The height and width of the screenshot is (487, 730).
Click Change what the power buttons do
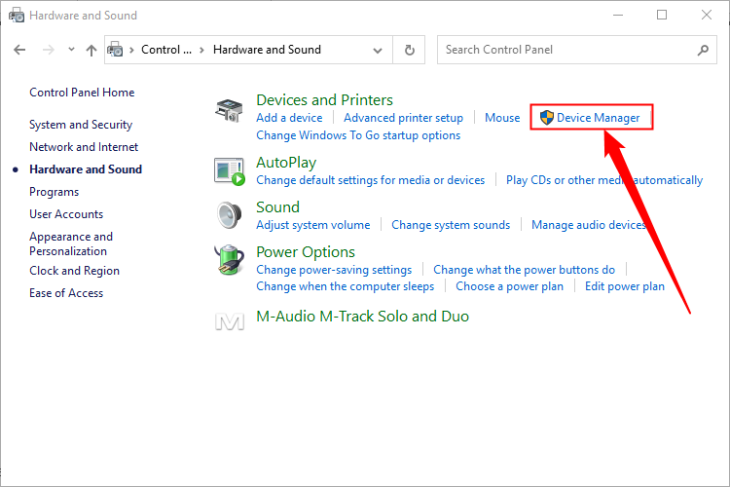point(525,270)
